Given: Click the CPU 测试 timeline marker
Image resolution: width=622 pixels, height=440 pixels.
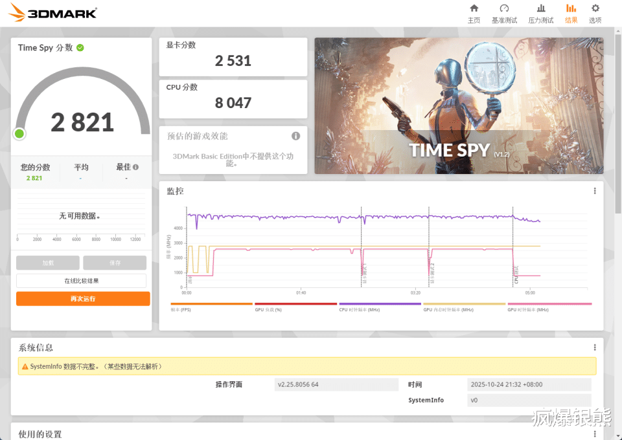Looking at the screenshot, I should point(516,274).
